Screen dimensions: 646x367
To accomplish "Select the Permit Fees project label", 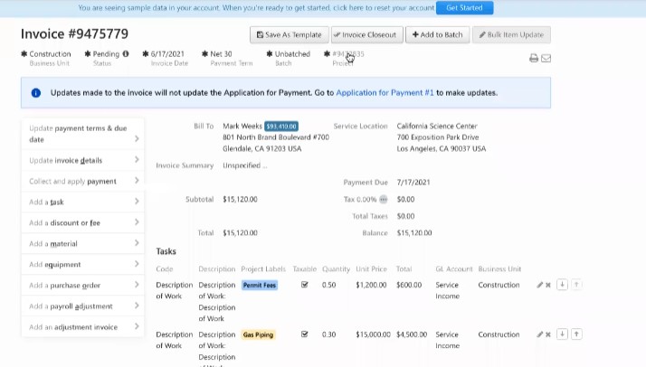I will click(260, 285).
